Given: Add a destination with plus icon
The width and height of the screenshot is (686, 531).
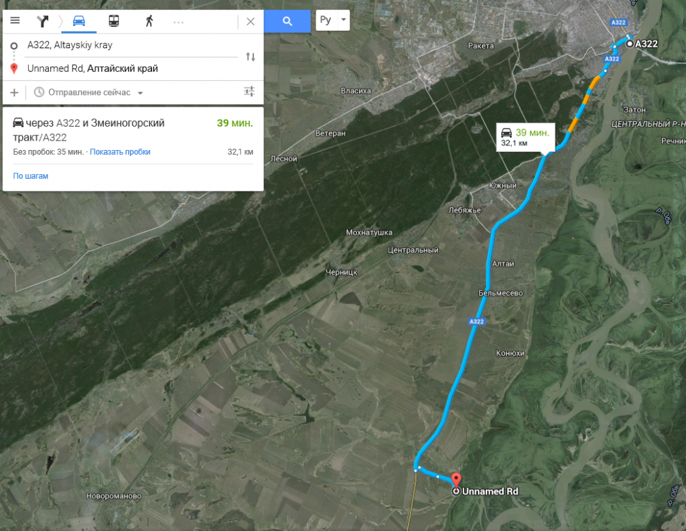Looking at the screenshot, I should (x=15, y=92).
